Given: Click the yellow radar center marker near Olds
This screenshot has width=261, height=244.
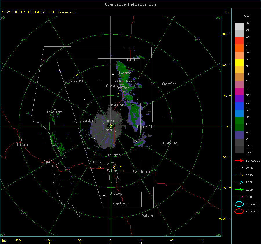Looking at the screenshot, I should tap(111, 126).
